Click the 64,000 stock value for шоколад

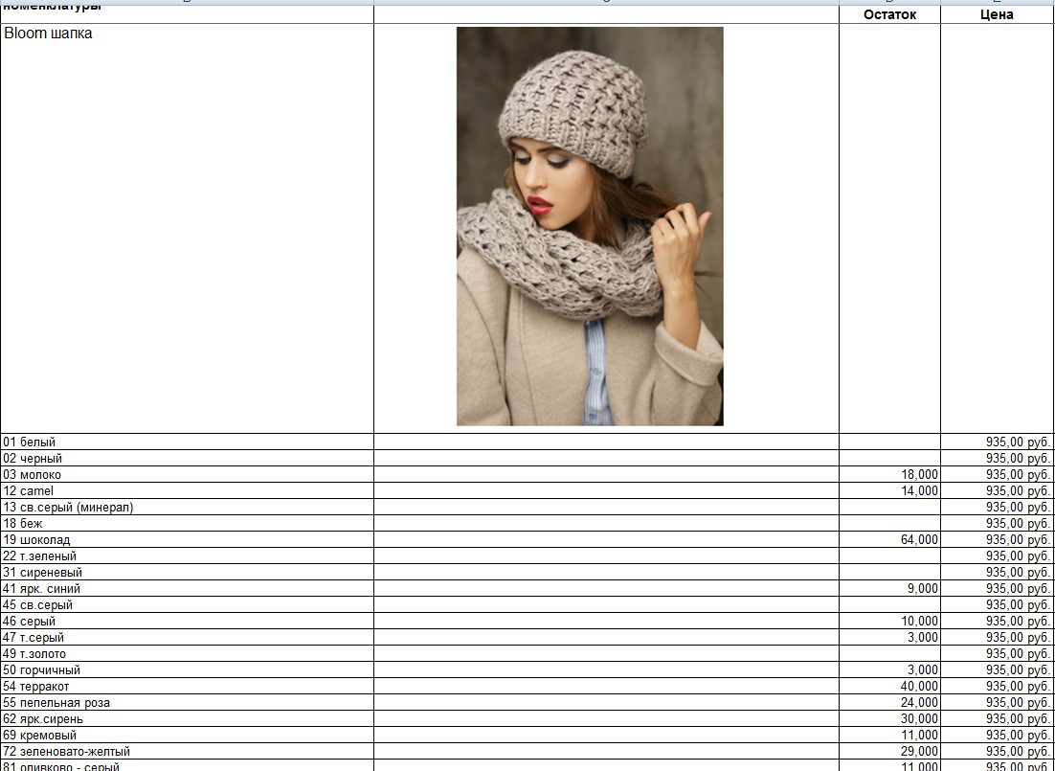(x=919, y=540)
